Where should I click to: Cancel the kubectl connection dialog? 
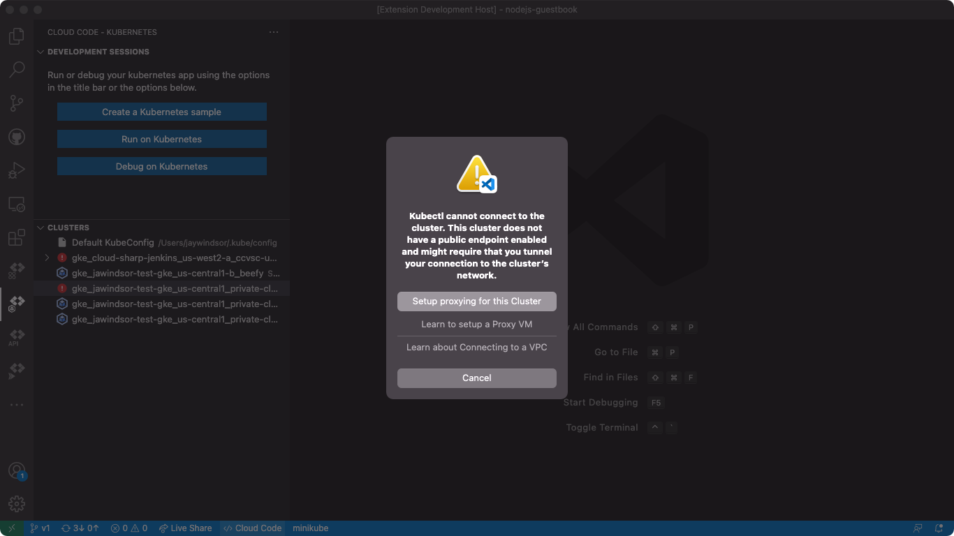click(x=477, y=378)
